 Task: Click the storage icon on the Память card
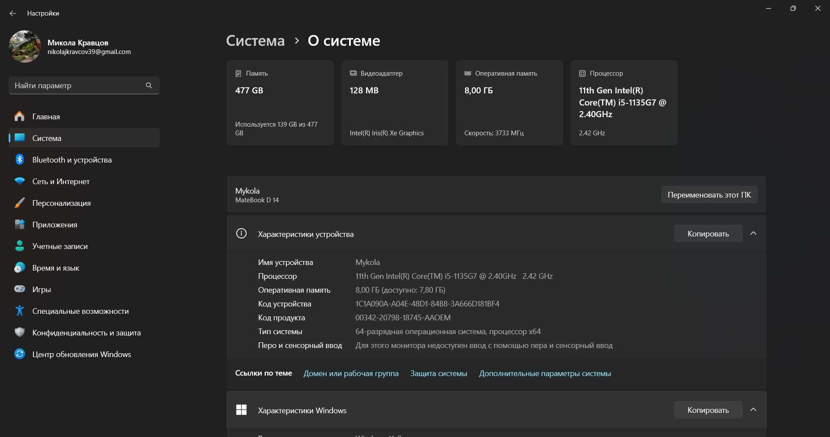(x=238, y=73)
